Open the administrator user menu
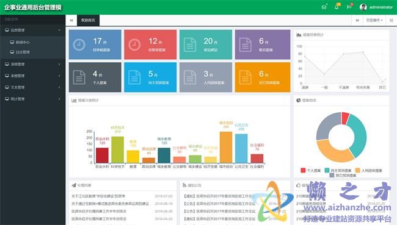Image resolution: width=397 pixels, height=225 pixels. point(376,7)
